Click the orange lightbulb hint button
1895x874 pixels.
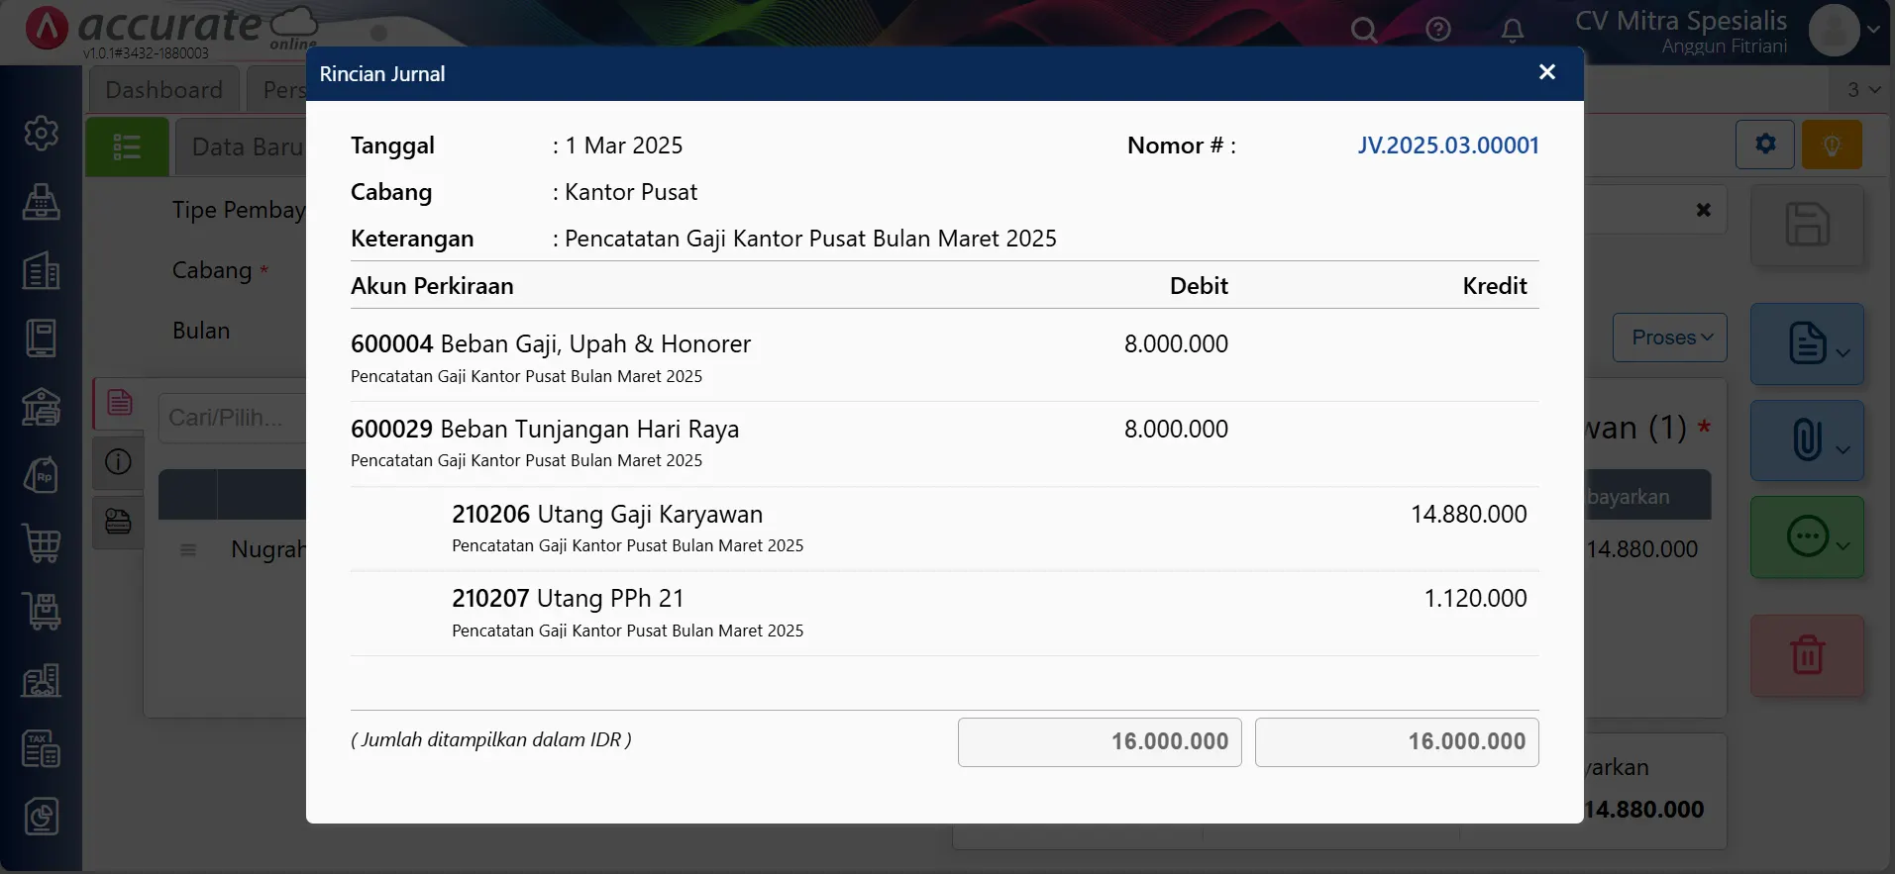click(x=1832, y=145)
